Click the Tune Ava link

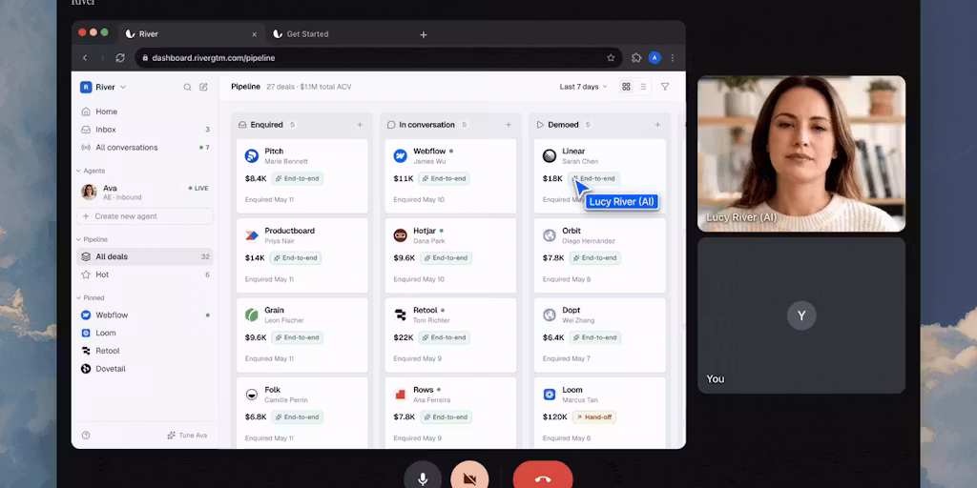coord(187,435)
